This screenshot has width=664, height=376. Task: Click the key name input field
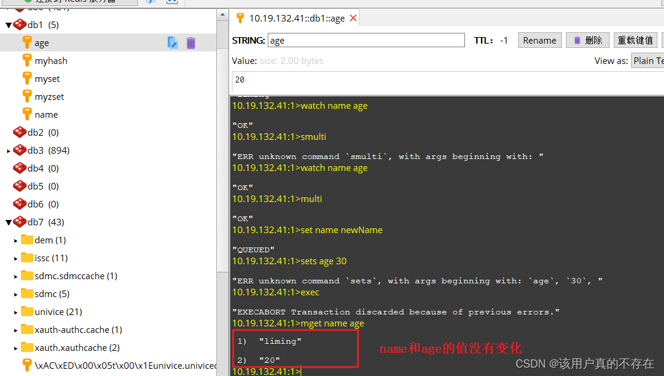(366, 40)
